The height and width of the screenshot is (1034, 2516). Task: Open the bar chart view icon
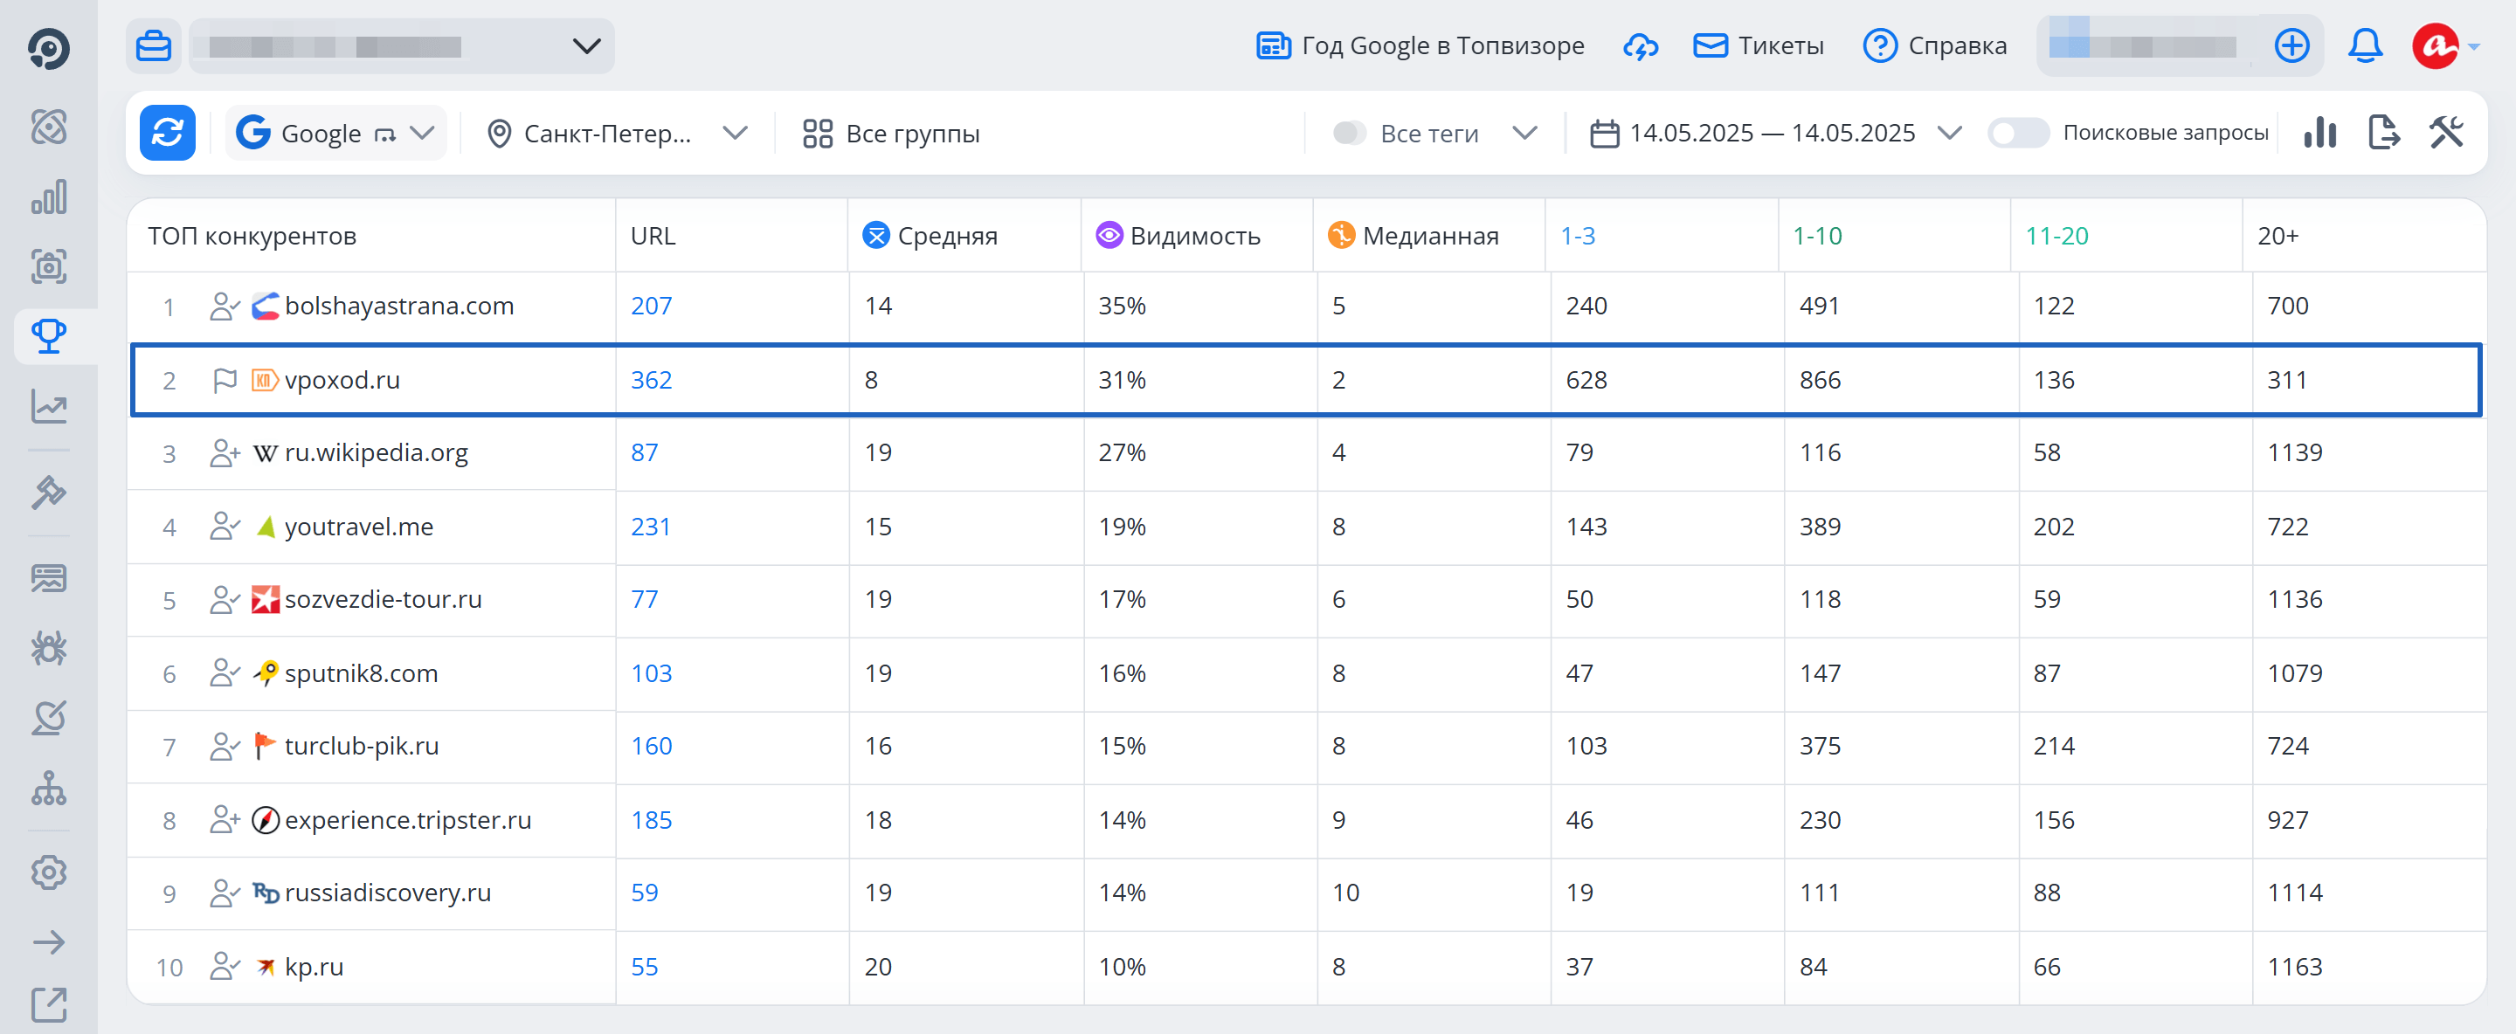click(2319, 133)
